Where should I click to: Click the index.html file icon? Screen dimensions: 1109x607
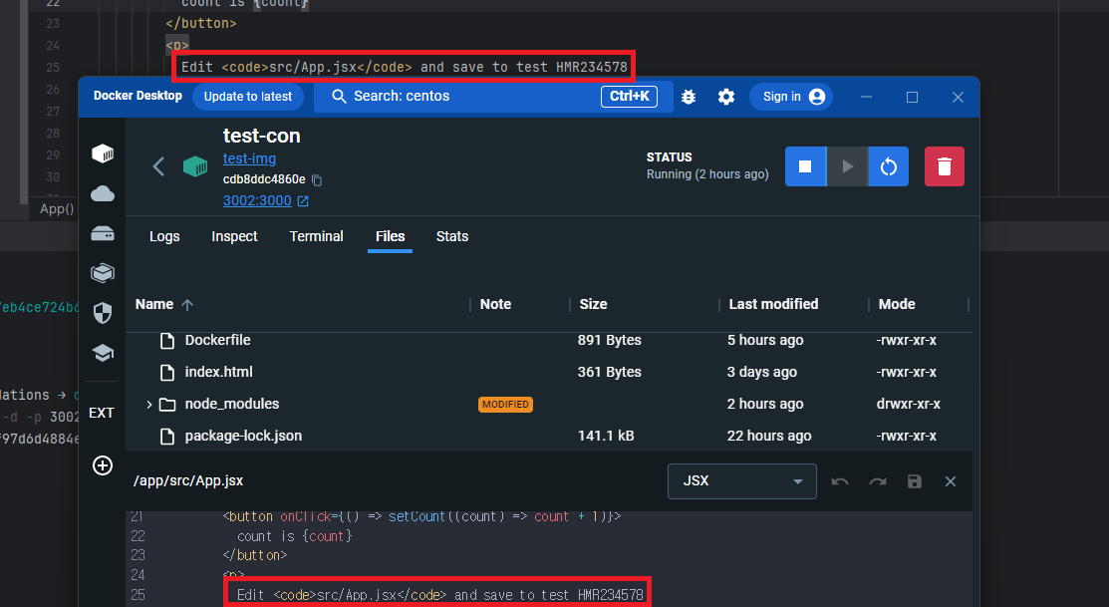[167, 372]
